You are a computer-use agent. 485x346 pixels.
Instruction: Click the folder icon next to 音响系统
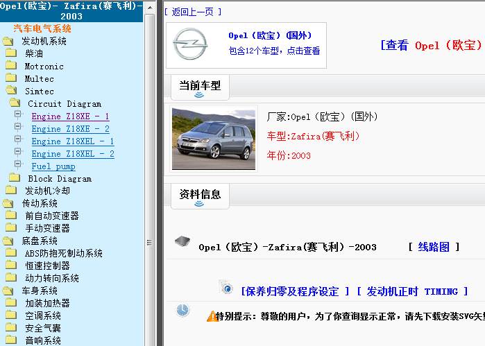[x=11, y=340]
